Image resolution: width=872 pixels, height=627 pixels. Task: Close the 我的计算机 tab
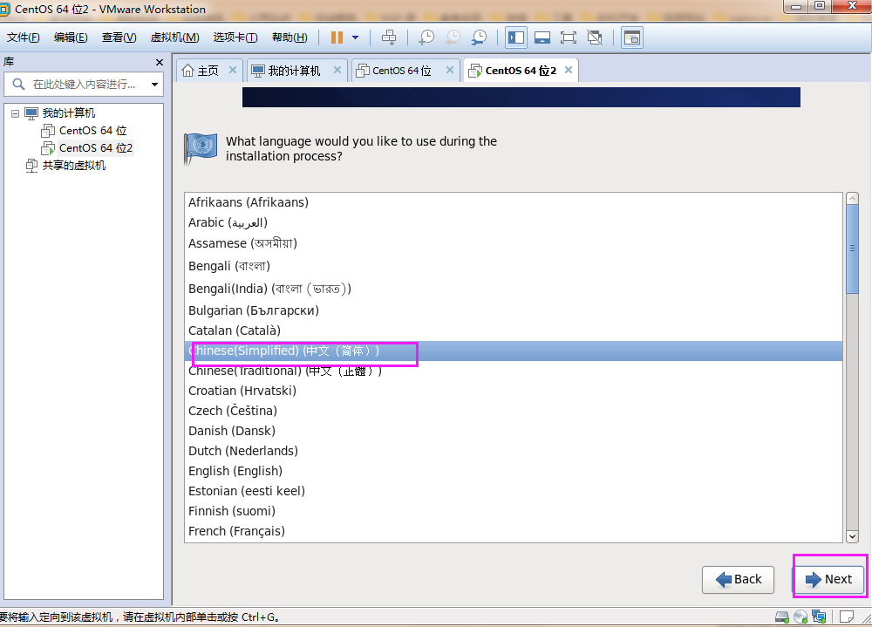(x=337, y=70)
